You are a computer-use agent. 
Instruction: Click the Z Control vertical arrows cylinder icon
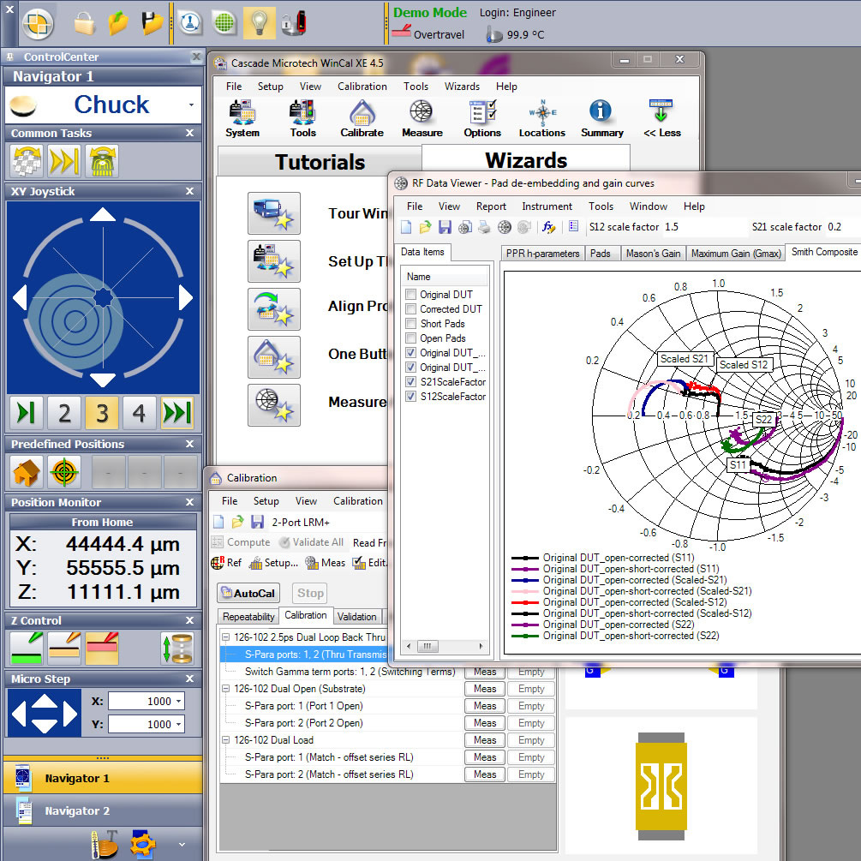click(176, 648)
